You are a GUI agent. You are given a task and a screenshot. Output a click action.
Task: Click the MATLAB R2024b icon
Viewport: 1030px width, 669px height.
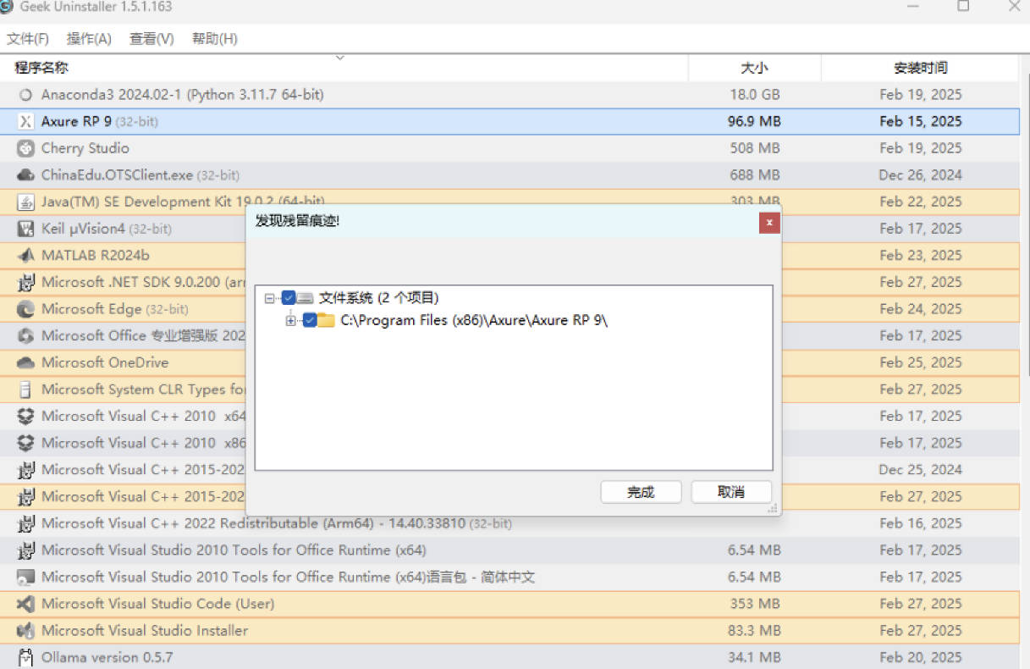point(25,256)
